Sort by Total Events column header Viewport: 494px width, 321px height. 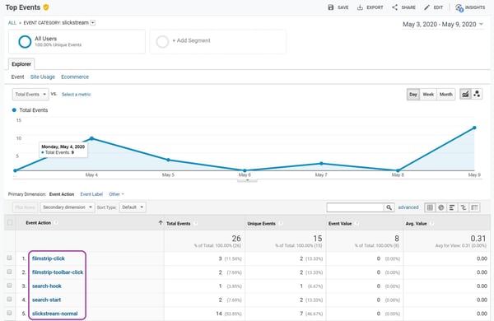click(x=179, y=223)
